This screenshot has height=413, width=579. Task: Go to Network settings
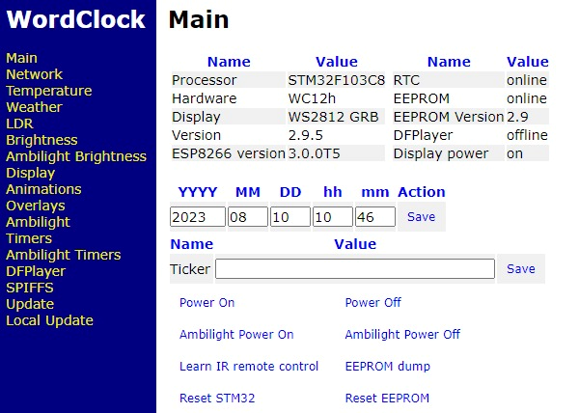point(34,74)
